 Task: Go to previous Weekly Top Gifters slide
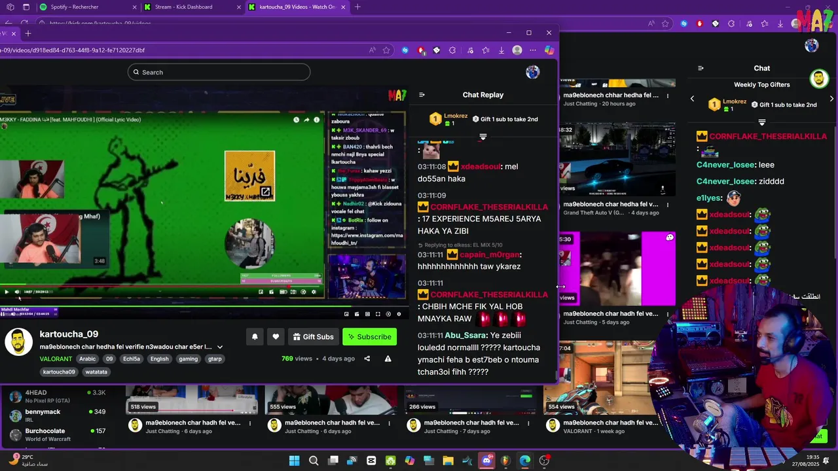coord(693,99)
